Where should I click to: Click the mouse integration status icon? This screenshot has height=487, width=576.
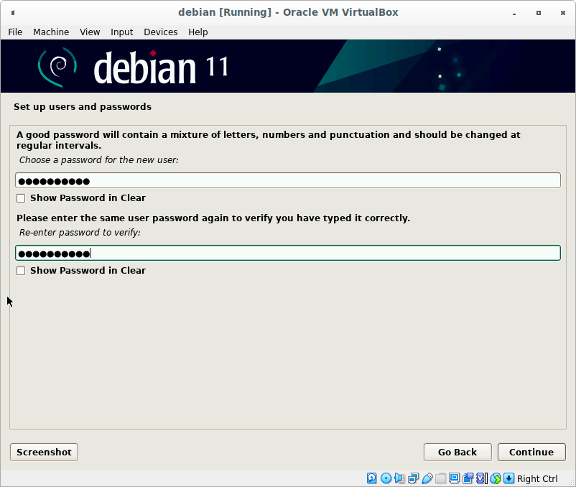[x=495, y=478]
